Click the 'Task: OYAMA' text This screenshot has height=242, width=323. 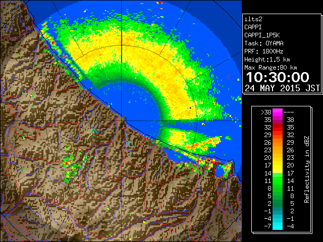click(x=264, y=43)
